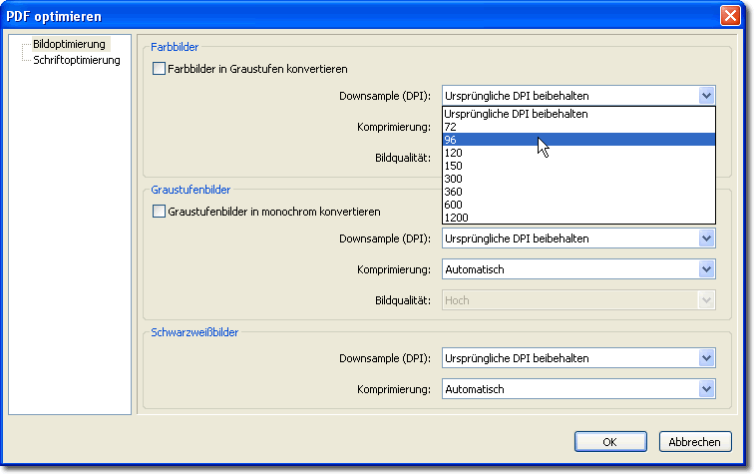Select Ursprüngliche DPI beibehalten list entry
The height and width of the screenshot is (476, 756).
[x=578, y=114]
